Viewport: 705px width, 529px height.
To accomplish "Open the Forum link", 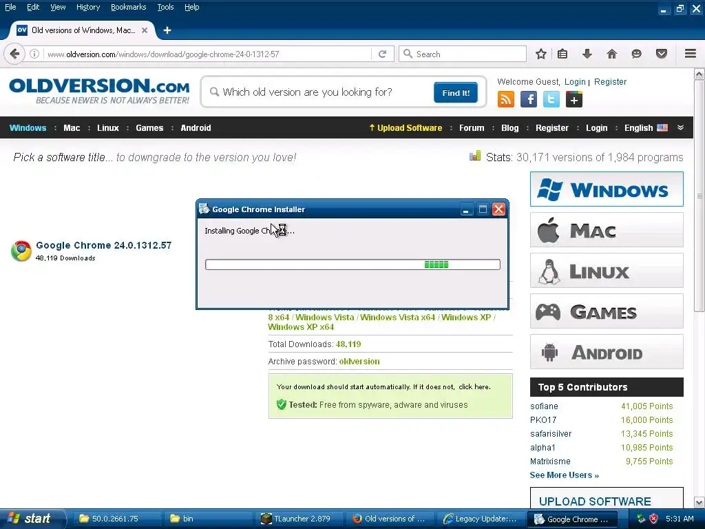I will (472, 127).
